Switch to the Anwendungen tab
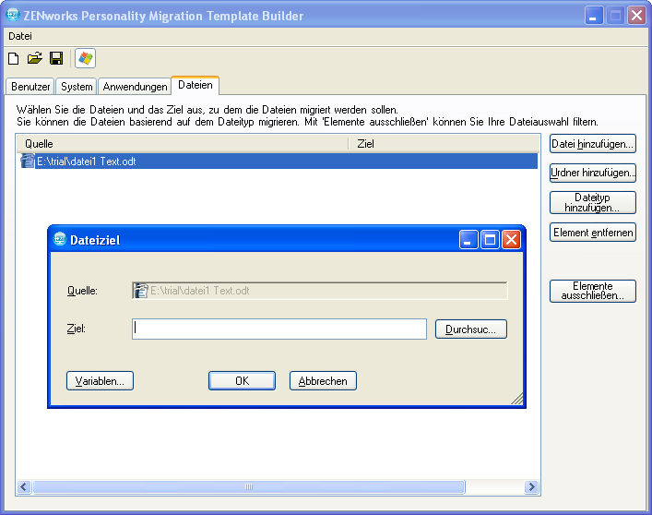Screen dimensions: 652x515 (136, 87)
